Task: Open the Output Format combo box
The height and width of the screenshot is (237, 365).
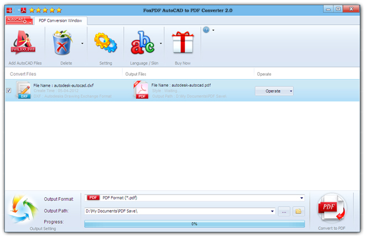Action: pyautogui.click(x=194, y=198)
